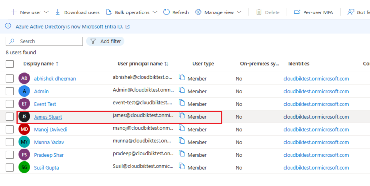Copy Admin@cloudbiktest principal name

point(182,90)
